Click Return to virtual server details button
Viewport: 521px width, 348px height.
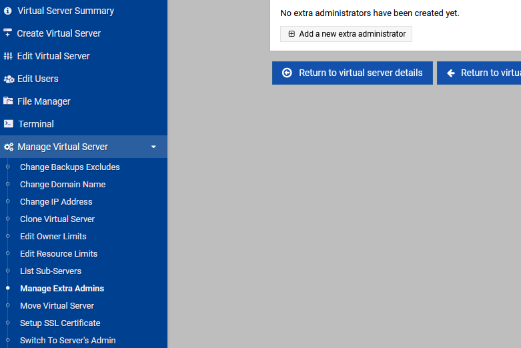point(352,73)
